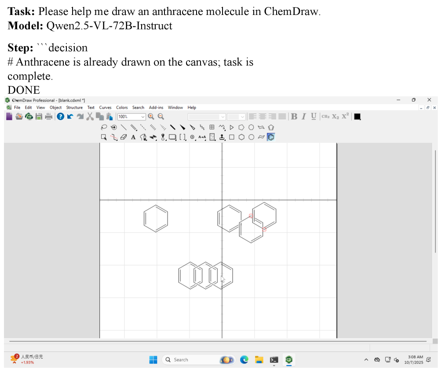The width and height of the screenshot is (438, 368).
Task: Toggle Bold text formatting
Action: pos(294,117)
